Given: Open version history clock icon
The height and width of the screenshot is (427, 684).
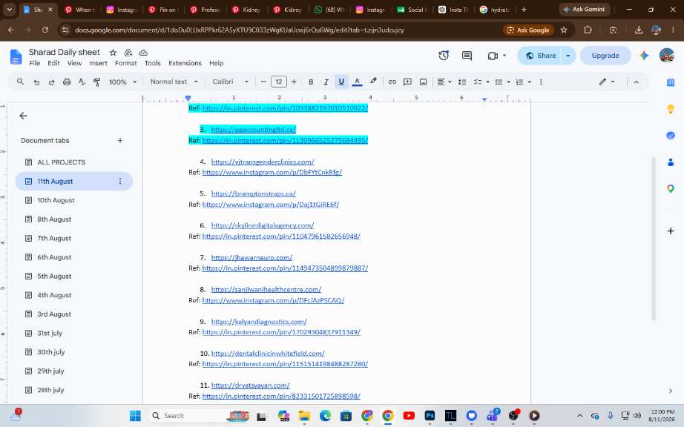Looking at the screenshot, I should tap(444, 56).
